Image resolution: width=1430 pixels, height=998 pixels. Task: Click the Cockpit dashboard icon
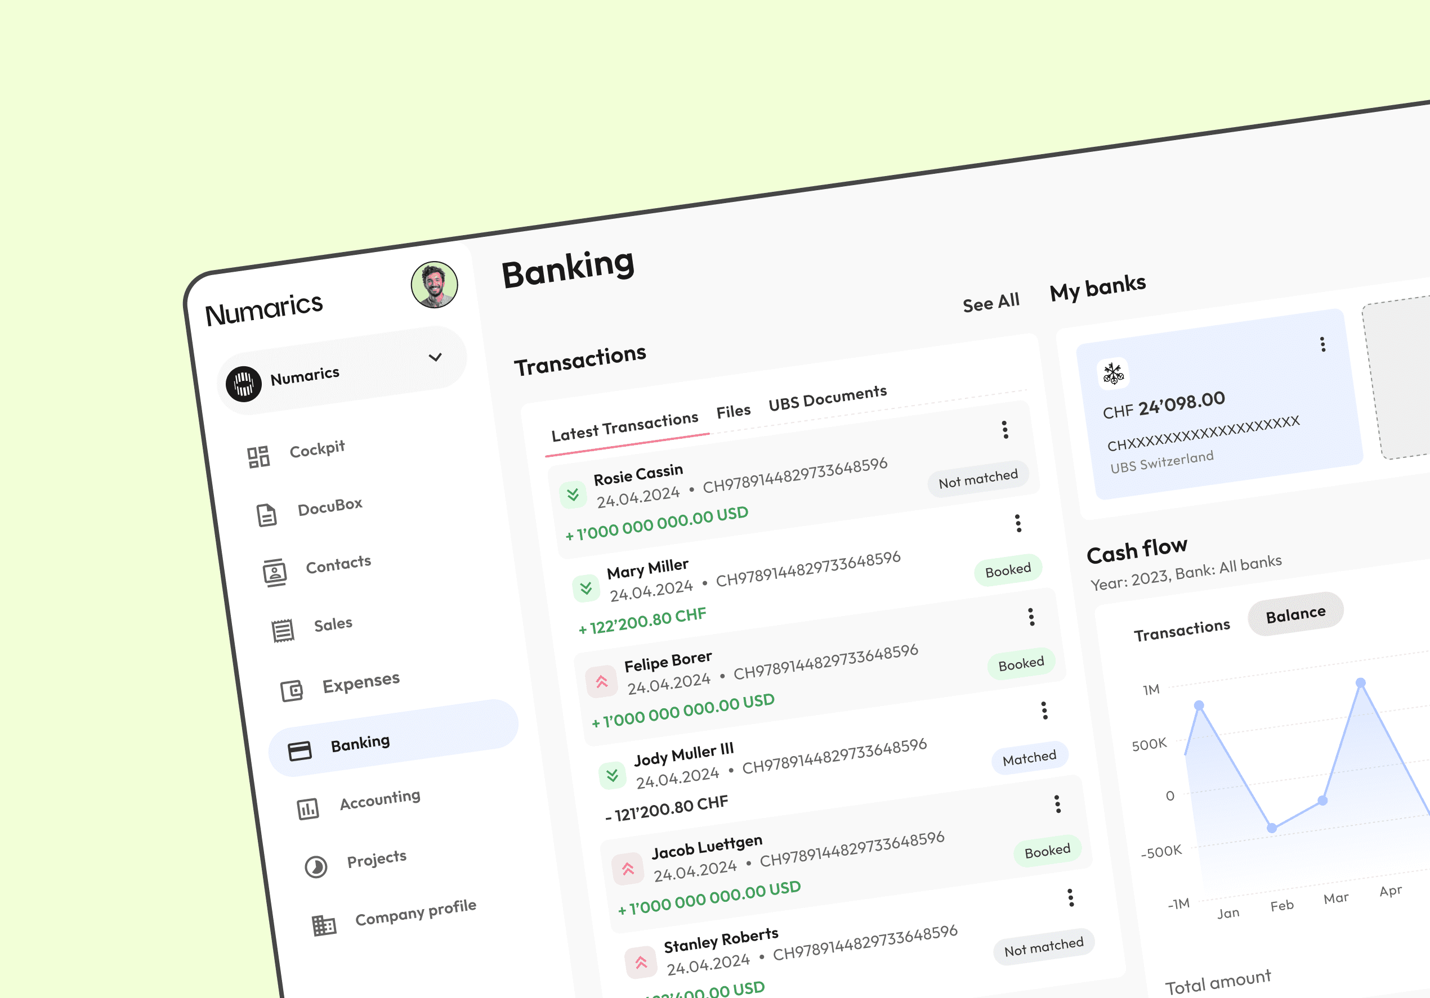click(258, 457)
